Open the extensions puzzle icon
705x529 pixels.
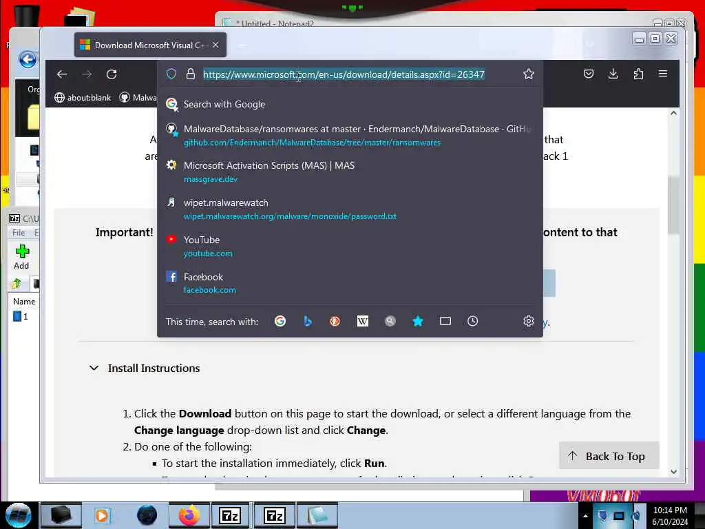pos(638,74)
